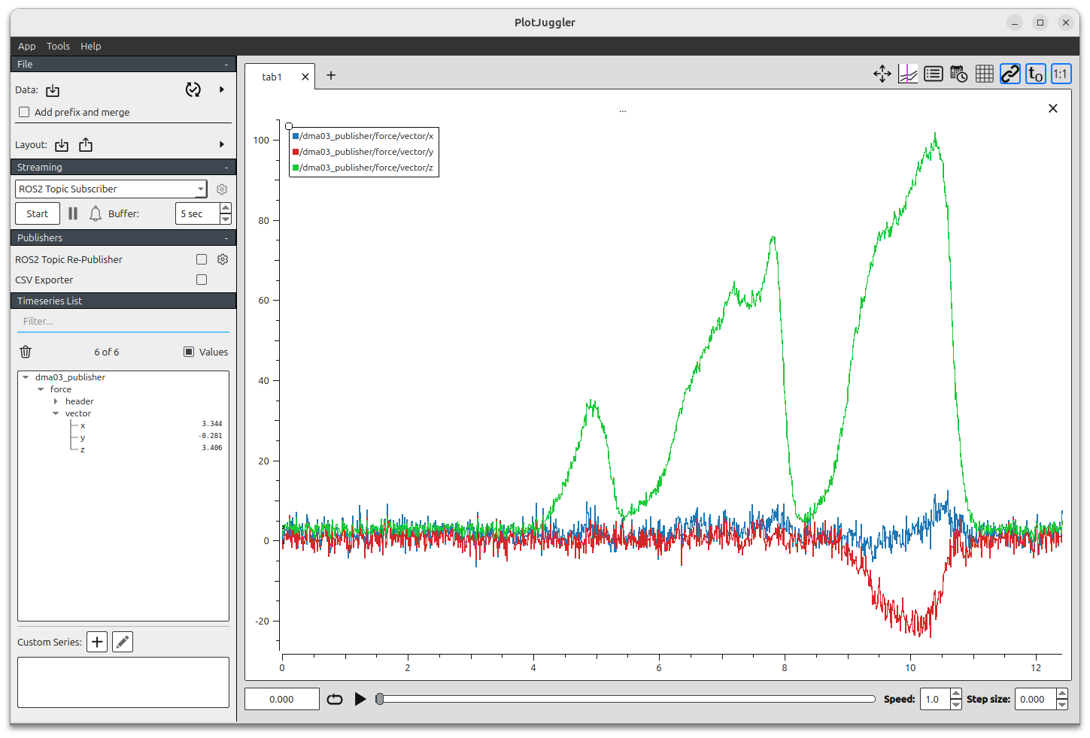Open the Tools menu

tap(58, 46)
